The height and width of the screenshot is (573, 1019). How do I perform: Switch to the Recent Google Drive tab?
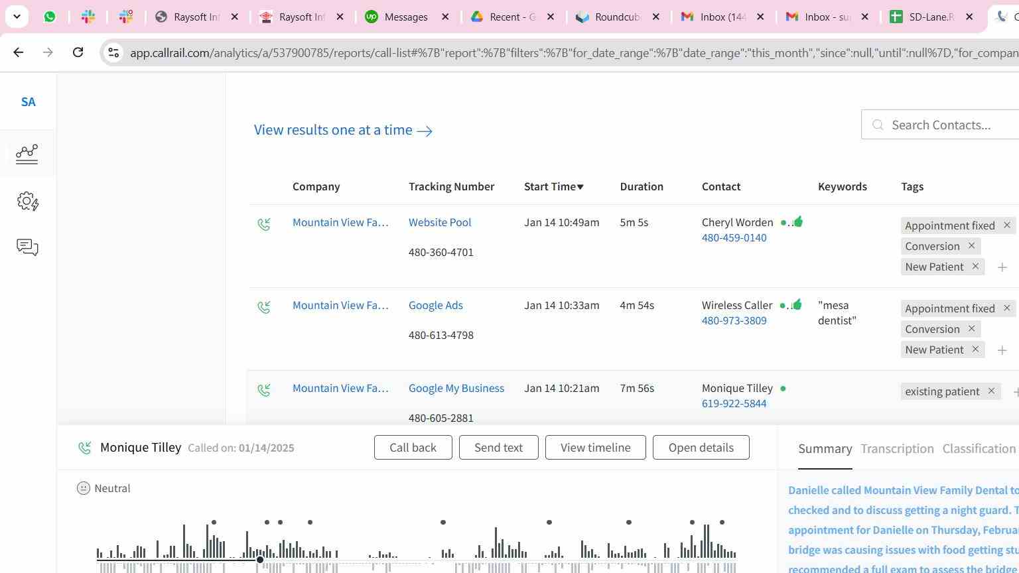(x=512, y=17)
